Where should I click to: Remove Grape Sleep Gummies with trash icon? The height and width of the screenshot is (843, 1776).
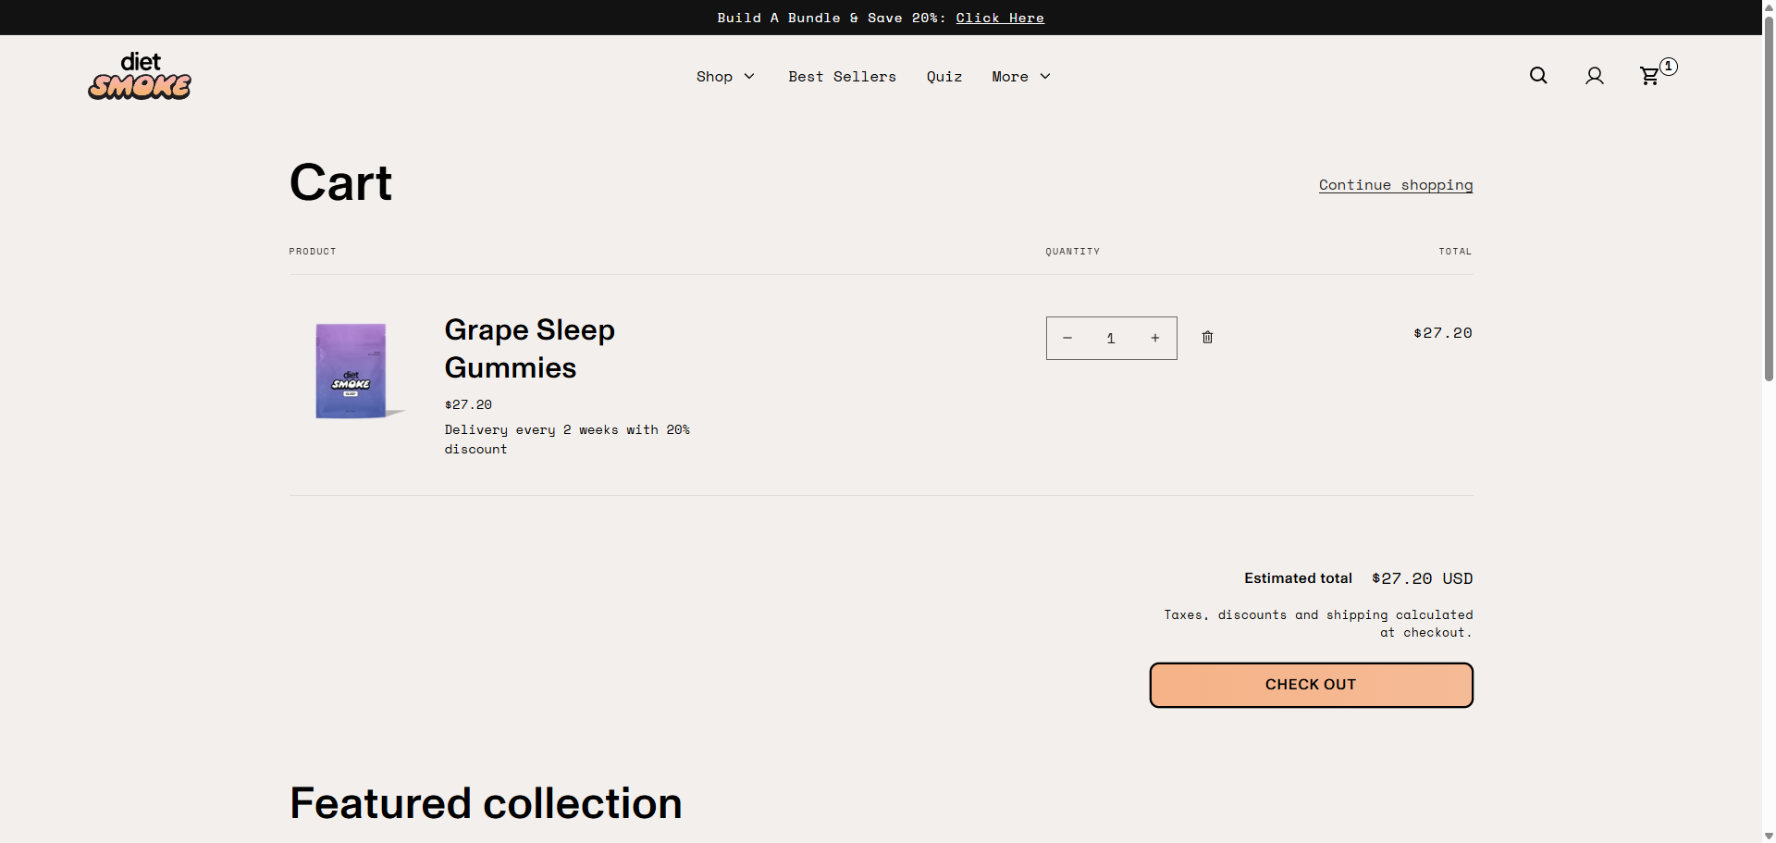(x=1207, y=338)
